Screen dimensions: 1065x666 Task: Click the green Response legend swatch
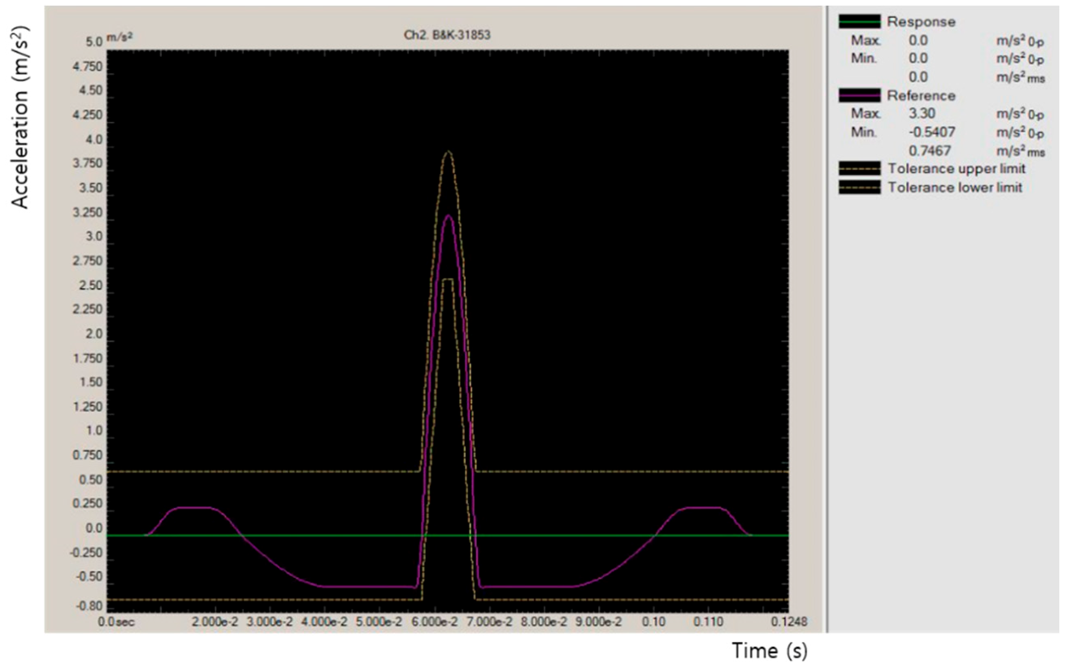(859, 22)
